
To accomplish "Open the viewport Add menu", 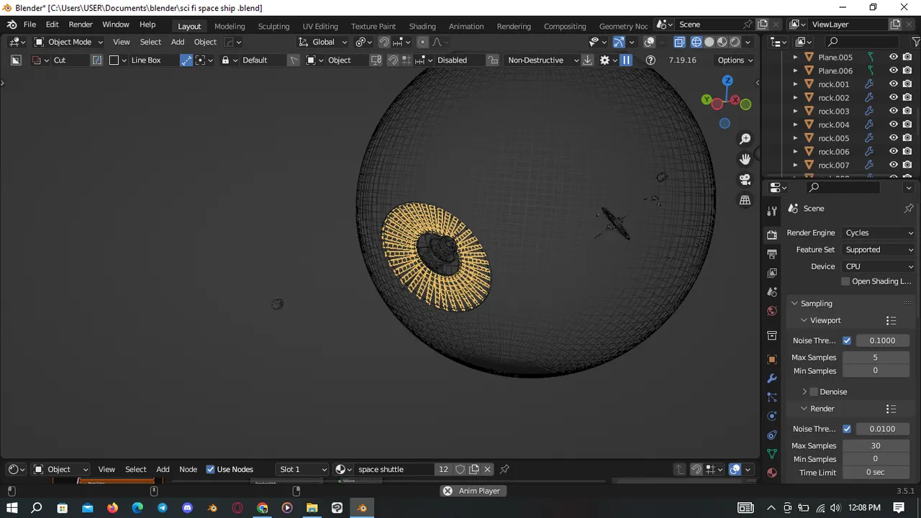I will tap(178, 42).
